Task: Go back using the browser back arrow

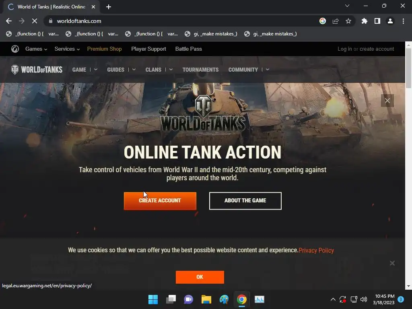Action: click(x=9, y=21)
